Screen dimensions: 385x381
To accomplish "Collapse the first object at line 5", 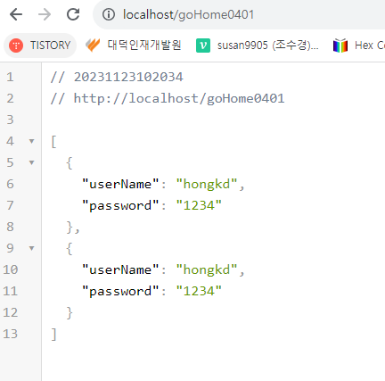I will pos(31,162).
